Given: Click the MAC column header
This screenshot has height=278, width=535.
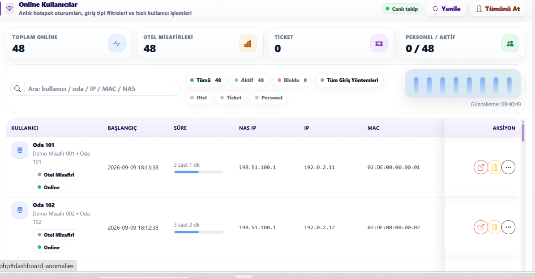Looking at the screenshot, I should 373,128.
